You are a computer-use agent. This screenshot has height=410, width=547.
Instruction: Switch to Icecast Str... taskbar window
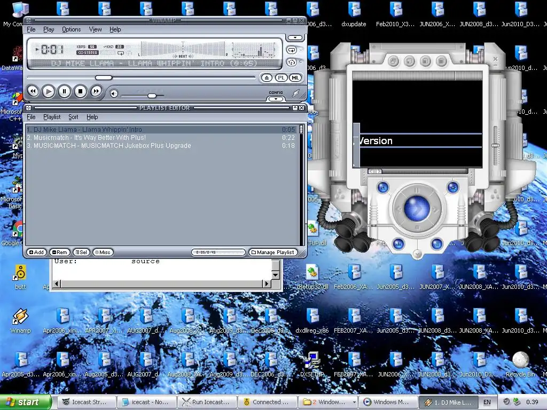click(87, 402)
